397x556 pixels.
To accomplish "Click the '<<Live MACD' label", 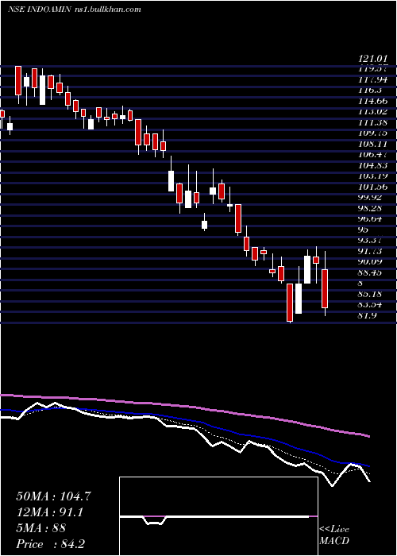I will (x=334, y=535).
